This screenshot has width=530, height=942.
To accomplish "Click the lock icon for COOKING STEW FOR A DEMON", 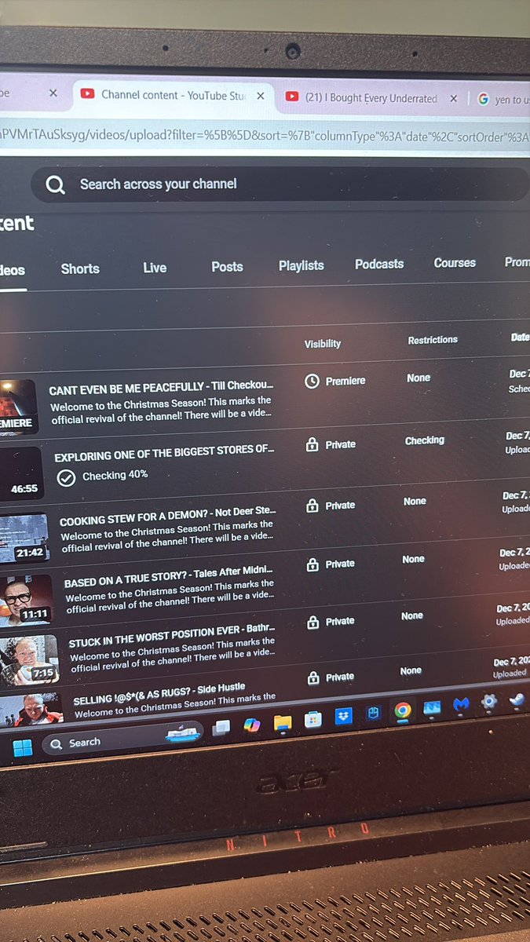I will coord(313,506).
